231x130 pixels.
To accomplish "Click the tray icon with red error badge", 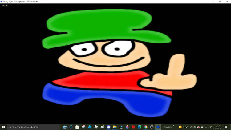I will point(198,127).
